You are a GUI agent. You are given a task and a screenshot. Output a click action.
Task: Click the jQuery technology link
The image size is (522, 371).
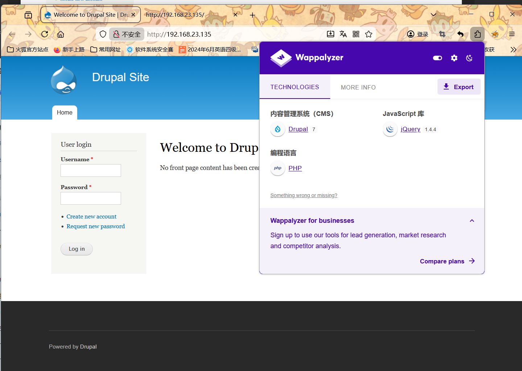[x=410, y=129]
